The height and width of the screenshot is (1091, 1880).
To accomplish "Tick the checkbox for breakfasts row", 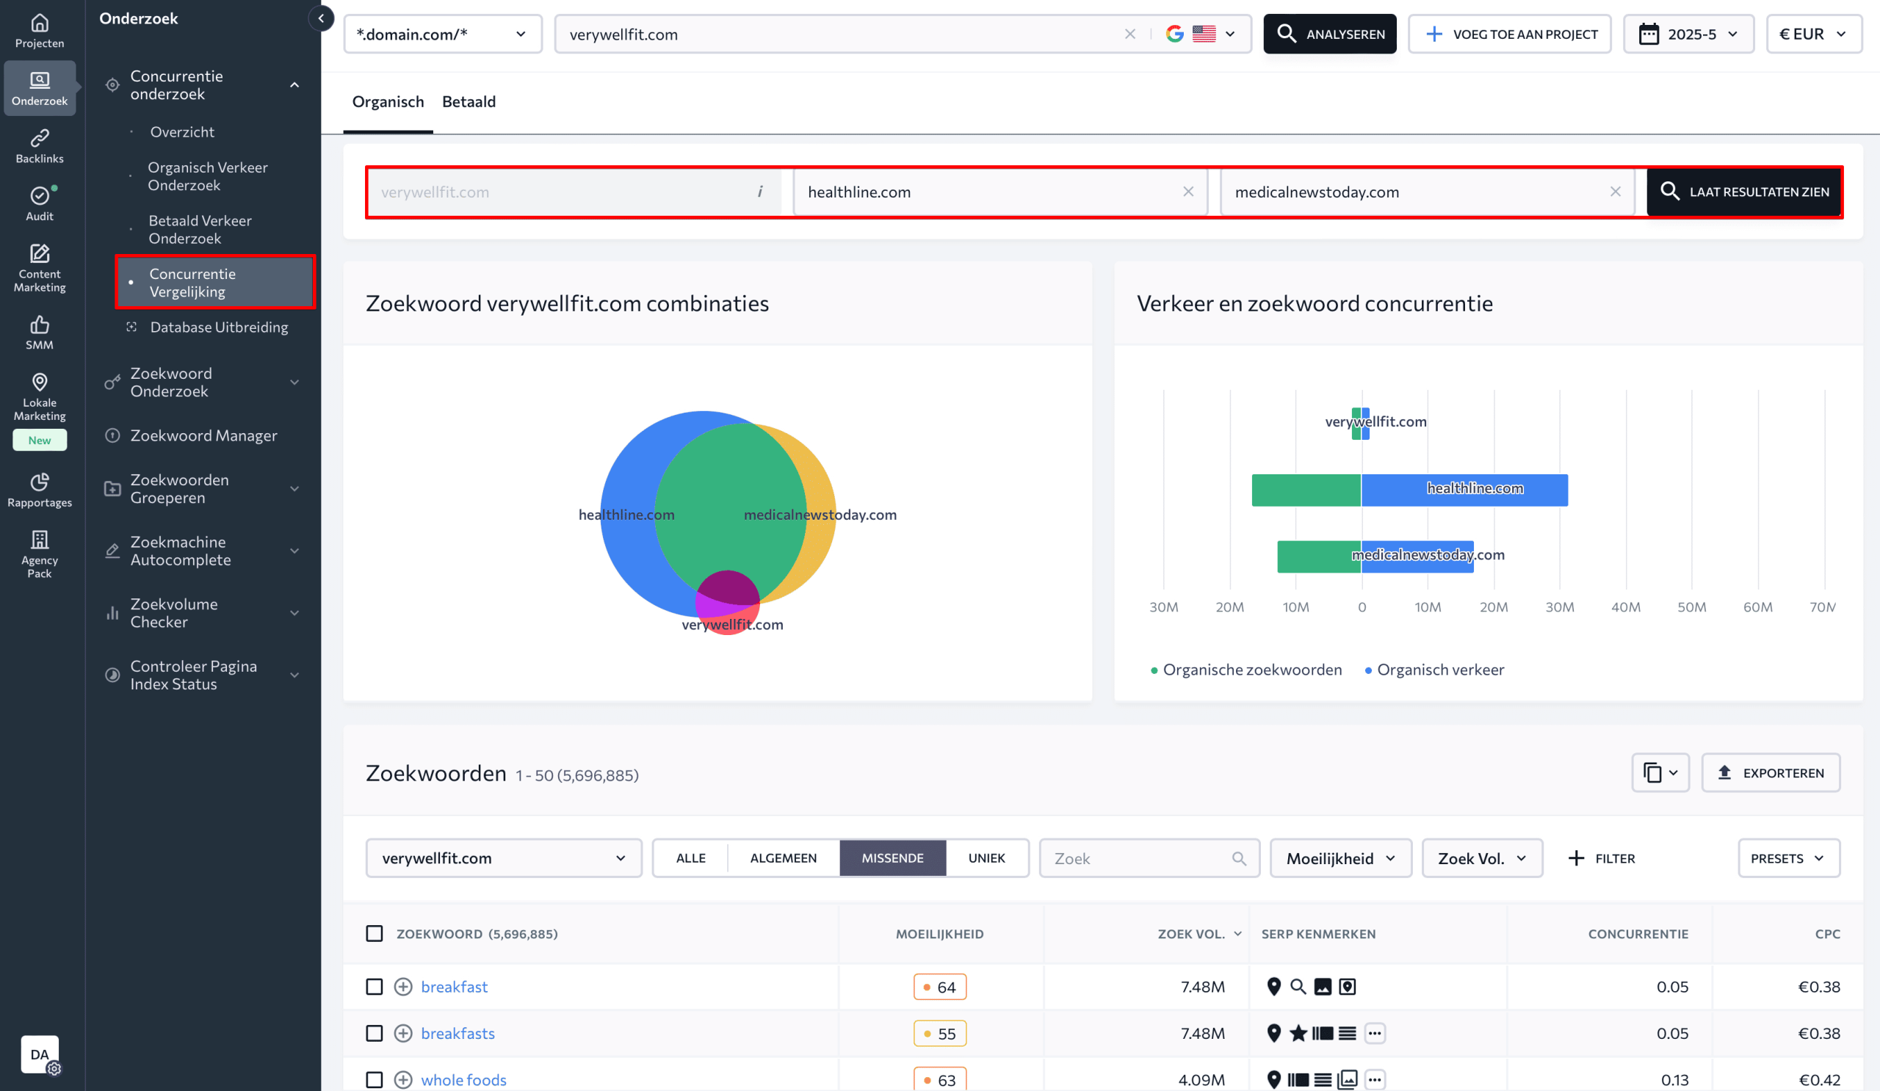I will [x=375, y=1033].
